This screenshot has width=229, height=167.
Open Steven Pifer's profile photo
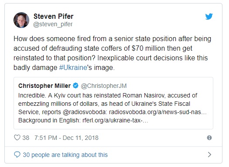coord(21,20)
